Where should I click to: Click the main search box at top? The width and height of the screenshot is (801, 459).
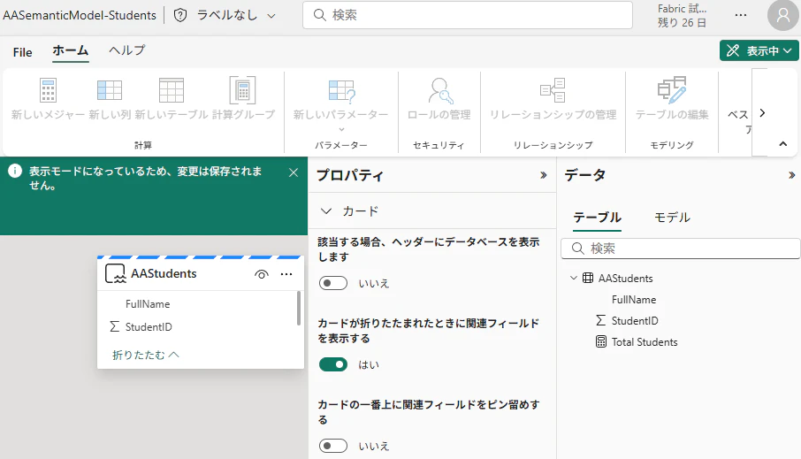(x=468, y=15)
